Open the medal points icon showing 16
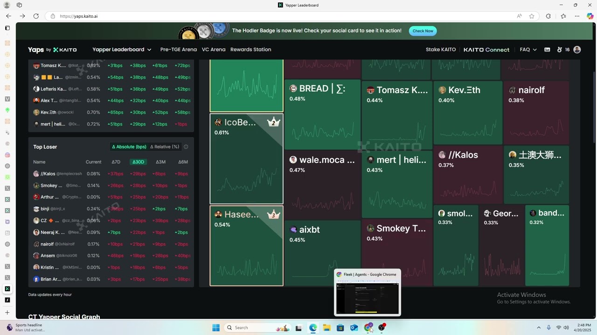This screenshot has height=335, width=597. (563, 49)
